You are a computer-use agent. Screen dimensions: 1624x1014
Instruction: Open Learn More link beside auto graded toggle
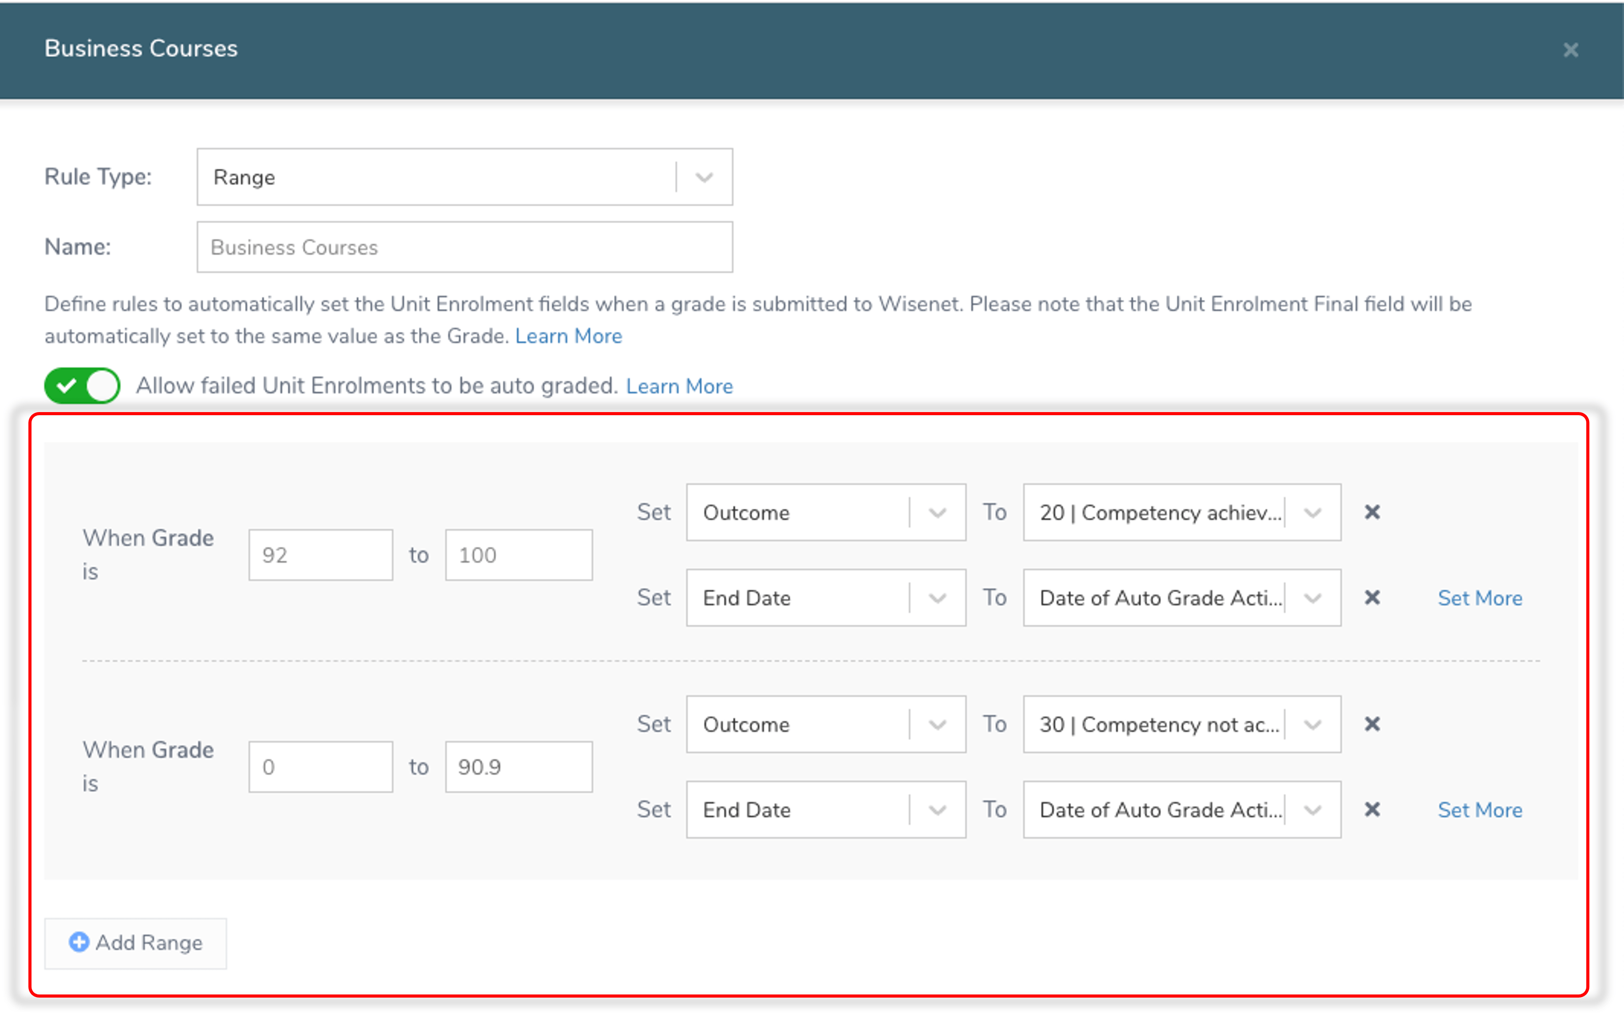[x=679, y=386]
